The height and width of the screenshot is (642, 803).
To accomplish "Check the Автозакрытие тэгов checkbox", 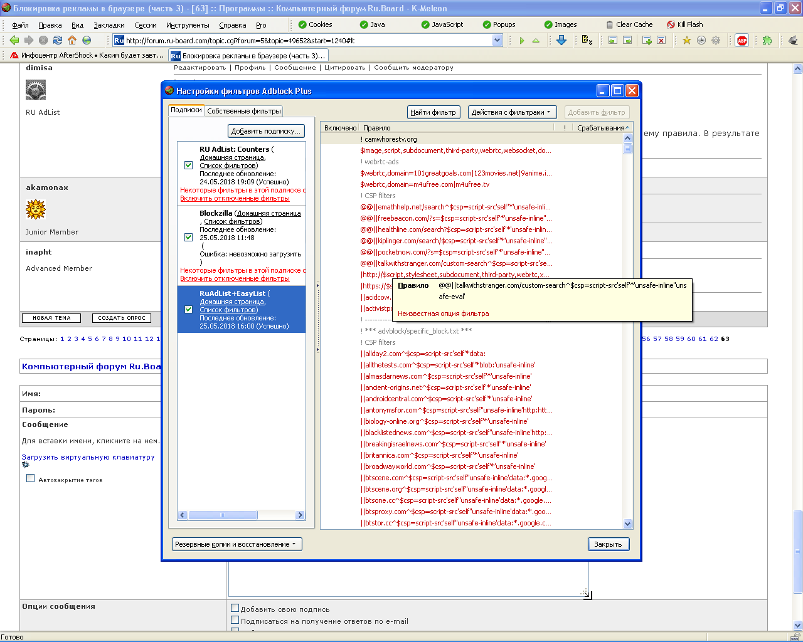I will pyautogui.click(x=30, y=478).
